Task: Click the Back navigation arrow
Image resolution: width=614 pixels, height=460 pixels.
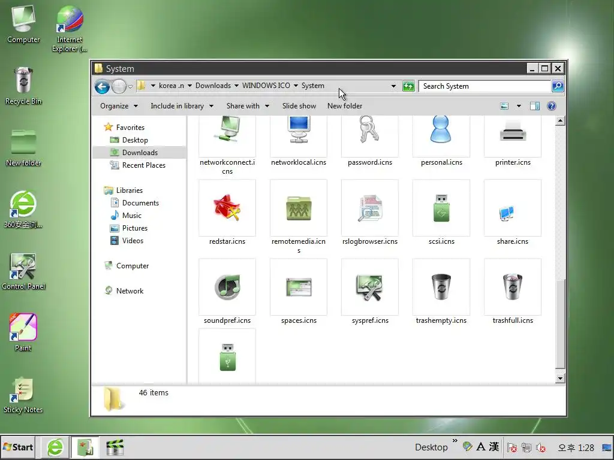Action: 102,86
